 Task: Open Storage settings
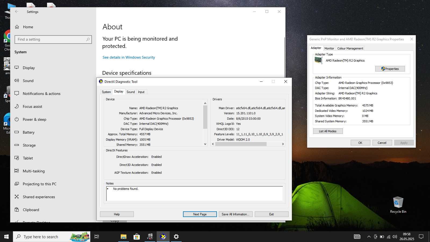(x=29, y=145)
